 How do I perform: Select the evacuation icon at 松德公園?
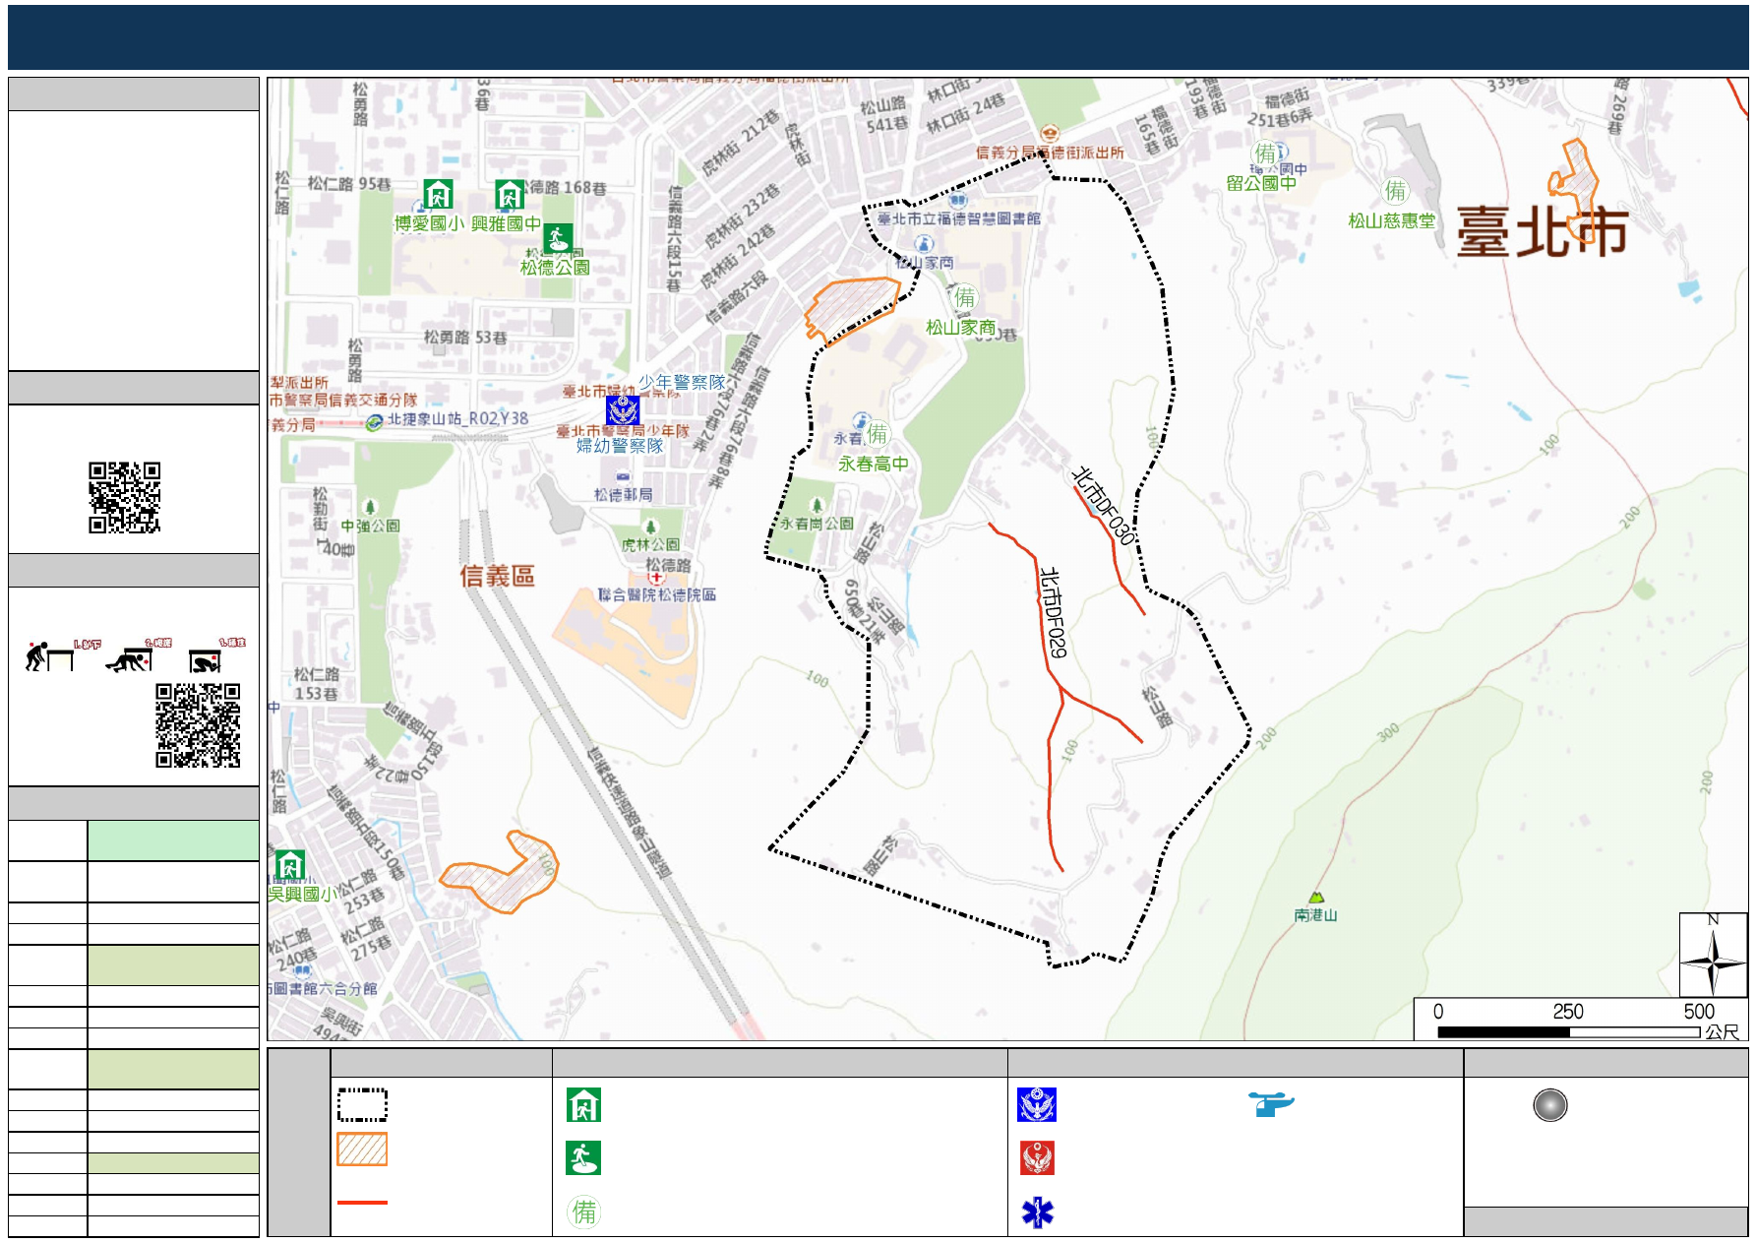[x=558, y=239]
